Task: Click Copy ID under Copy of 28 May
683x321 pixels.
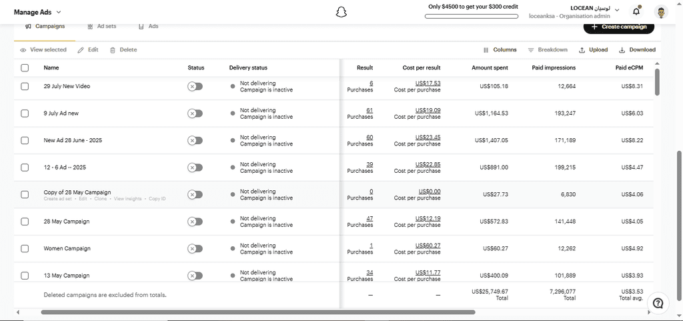Action: pos(157,199)
